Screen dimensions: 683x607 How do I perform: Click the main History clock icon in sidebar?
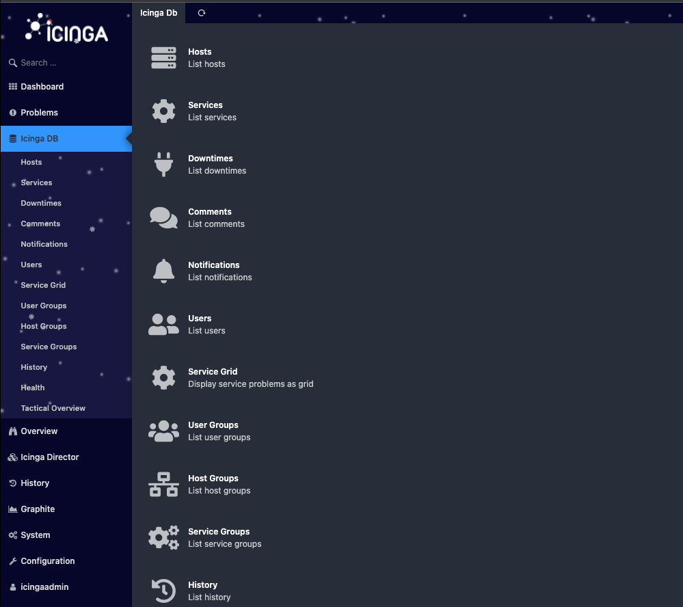click(x=12, y=483)
